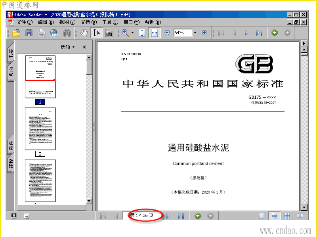Go to previous page in status bar
This screenshot has width=317, height=238.
[116, 216]
